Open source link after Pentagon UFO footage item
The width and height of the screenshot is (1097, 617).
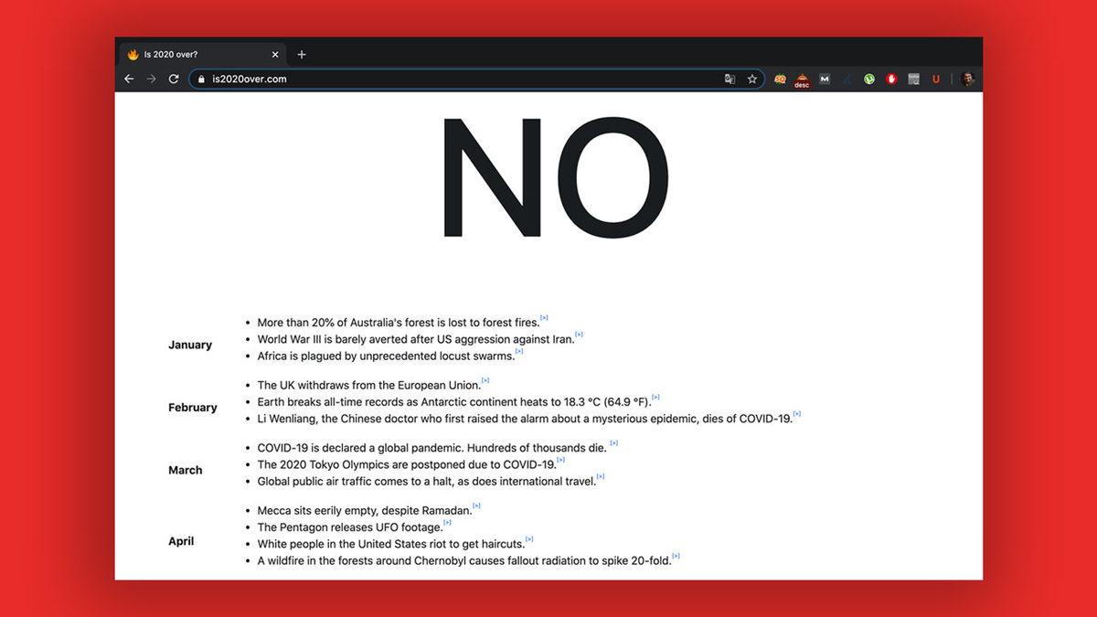[447, 524]
